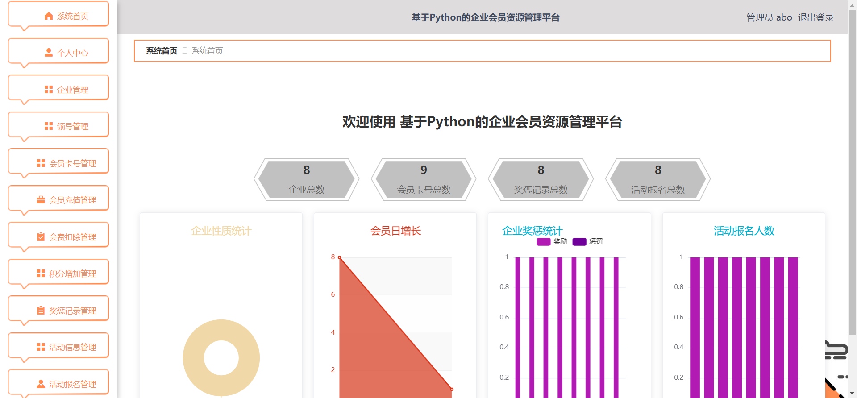Open the 个人中心 menu item

(x=58, y=51)
